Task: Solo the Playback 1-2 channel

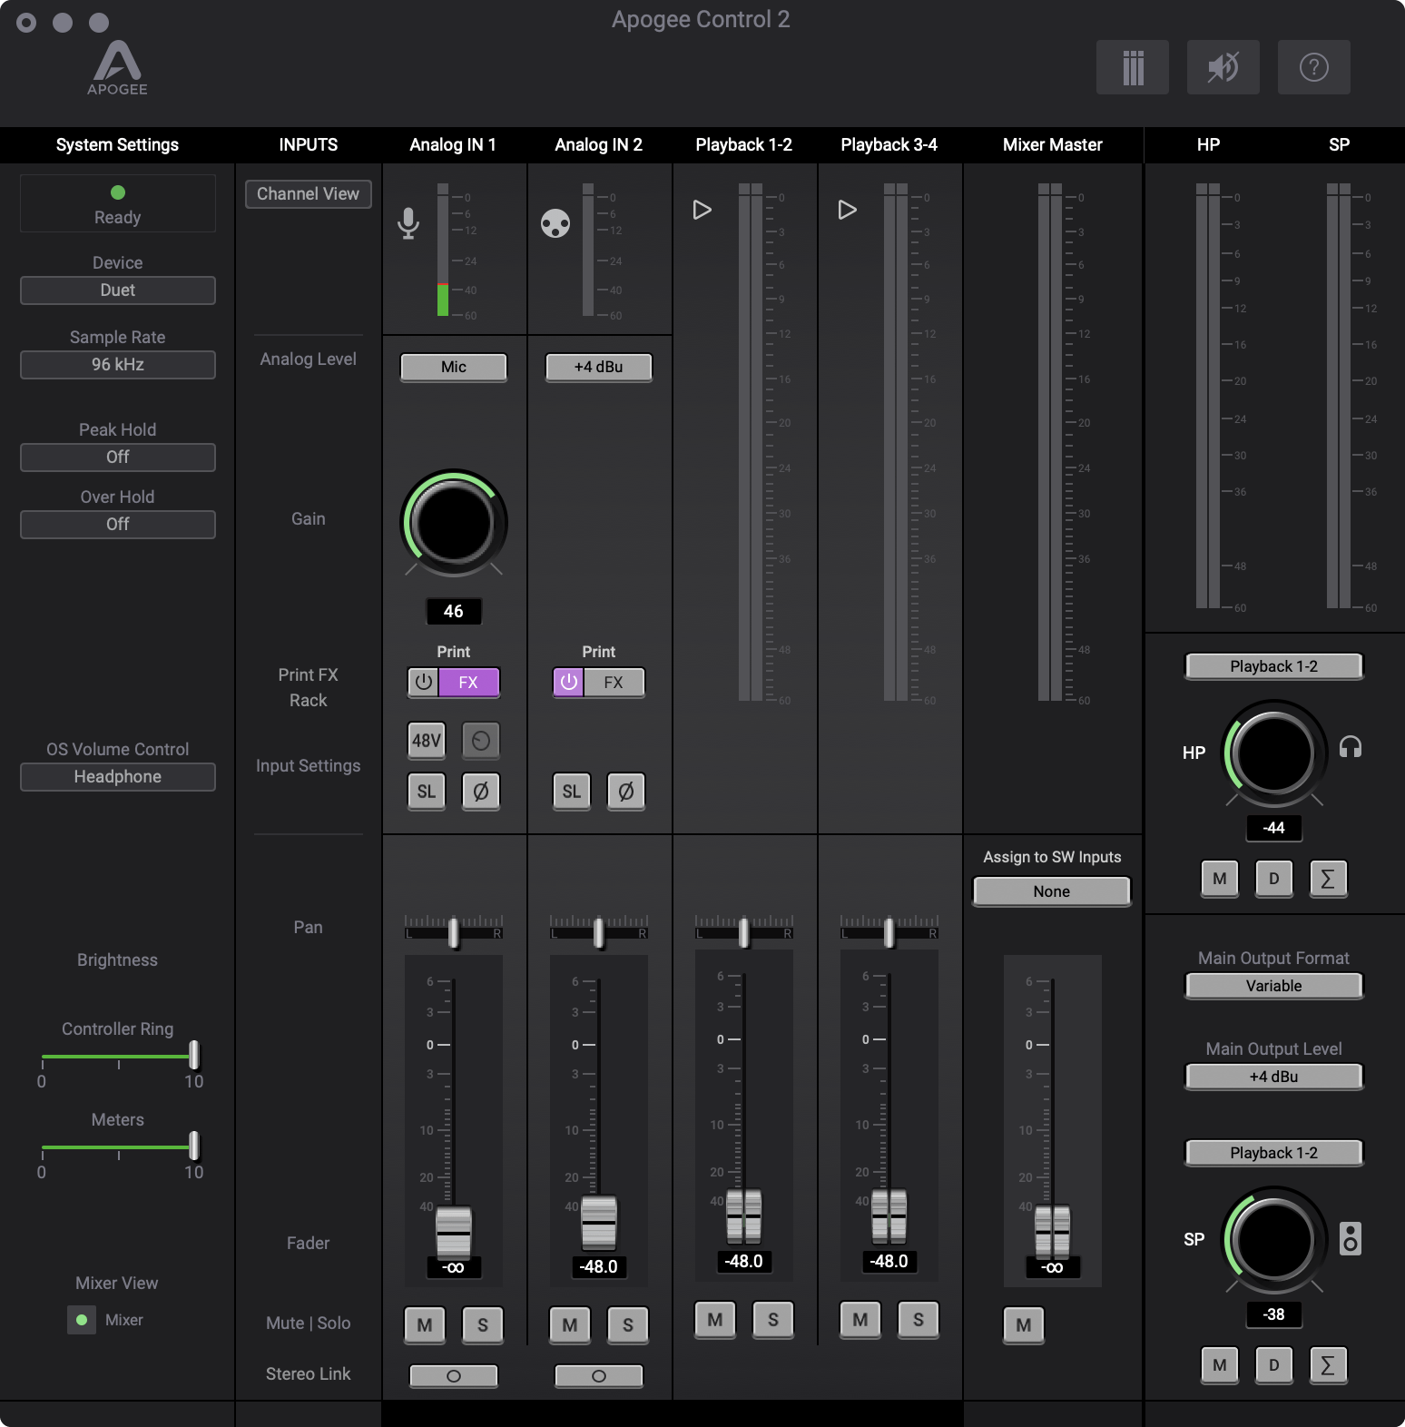Action: [773, 1319]
